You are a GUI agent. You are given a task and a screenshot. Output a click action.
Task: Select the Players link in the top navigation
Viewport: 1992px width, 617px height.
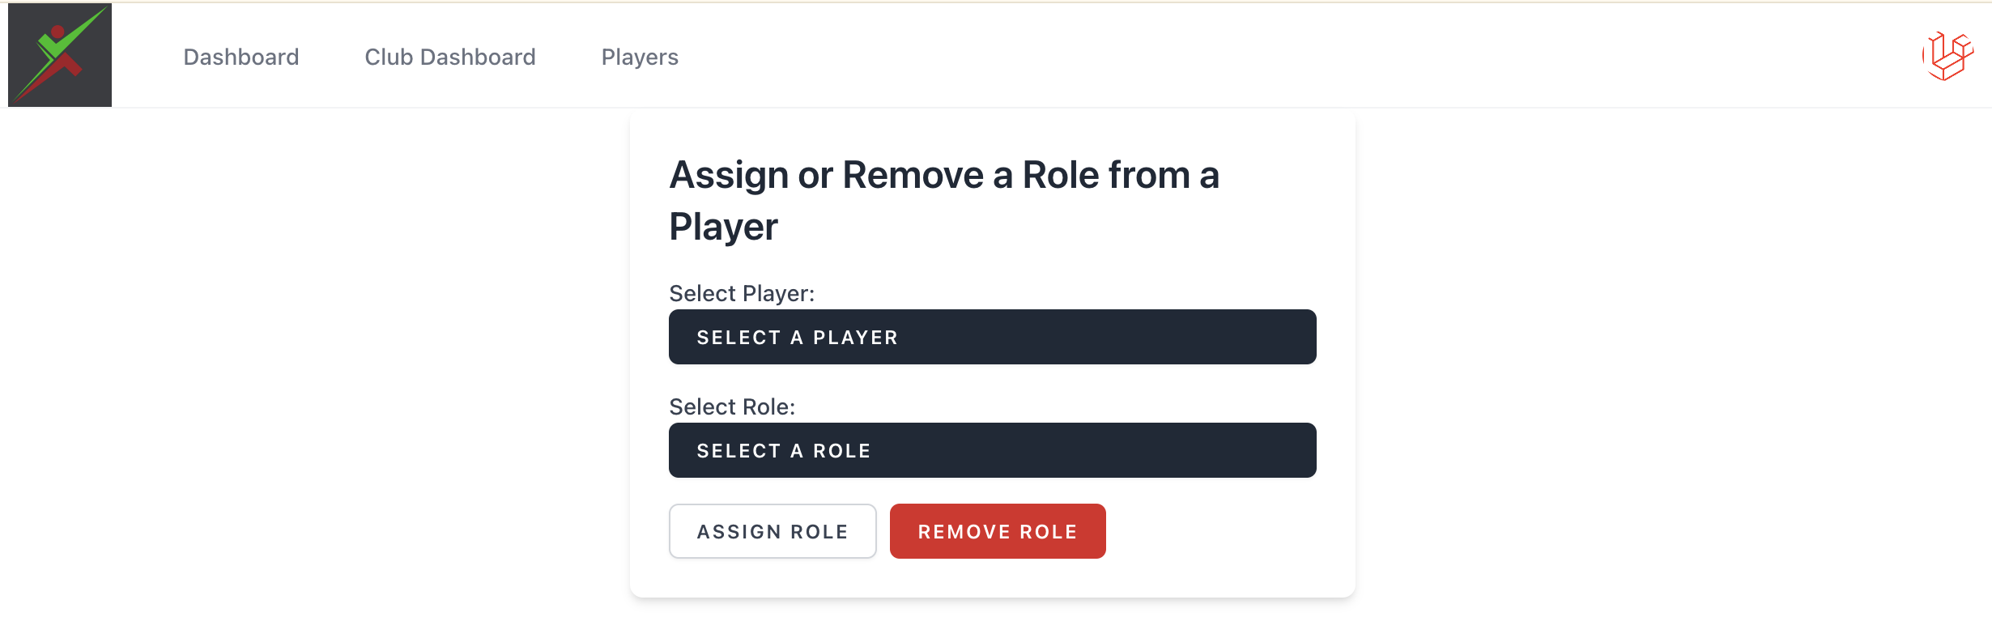(640, 57)
